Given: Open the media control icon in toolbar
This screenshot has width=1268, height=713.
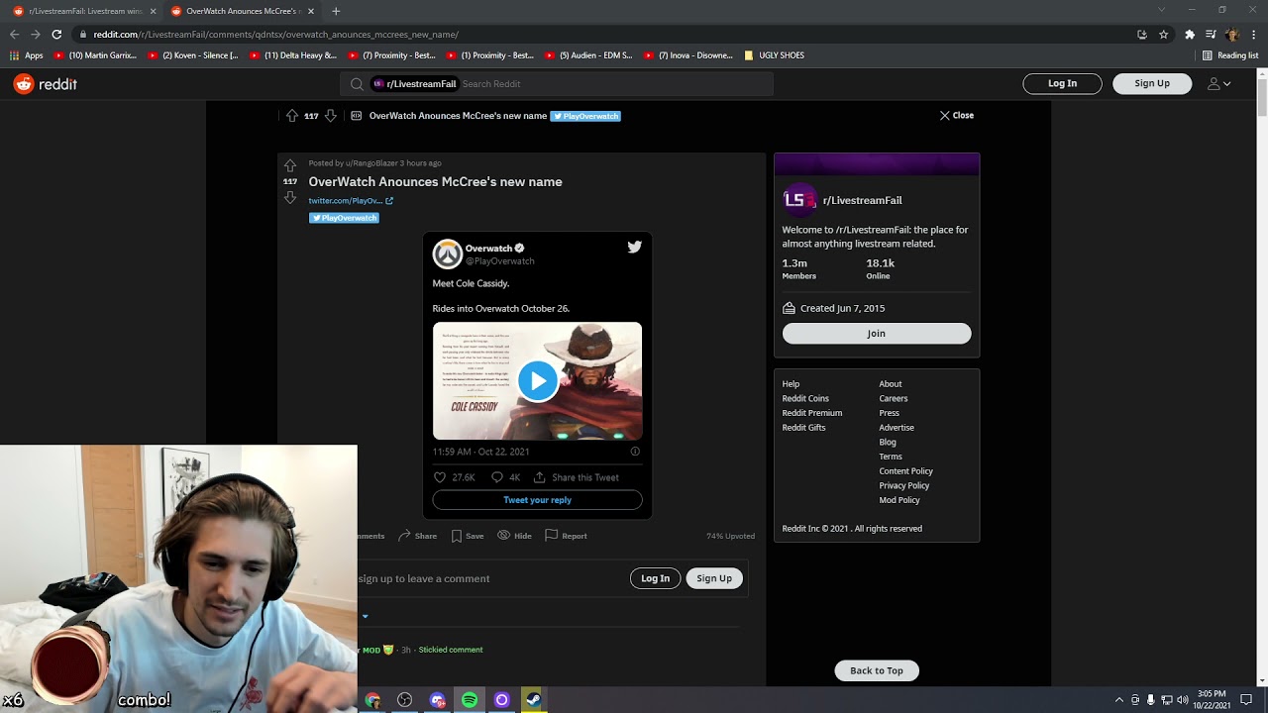Looking at the screenshot, I should click(1211, 34).
